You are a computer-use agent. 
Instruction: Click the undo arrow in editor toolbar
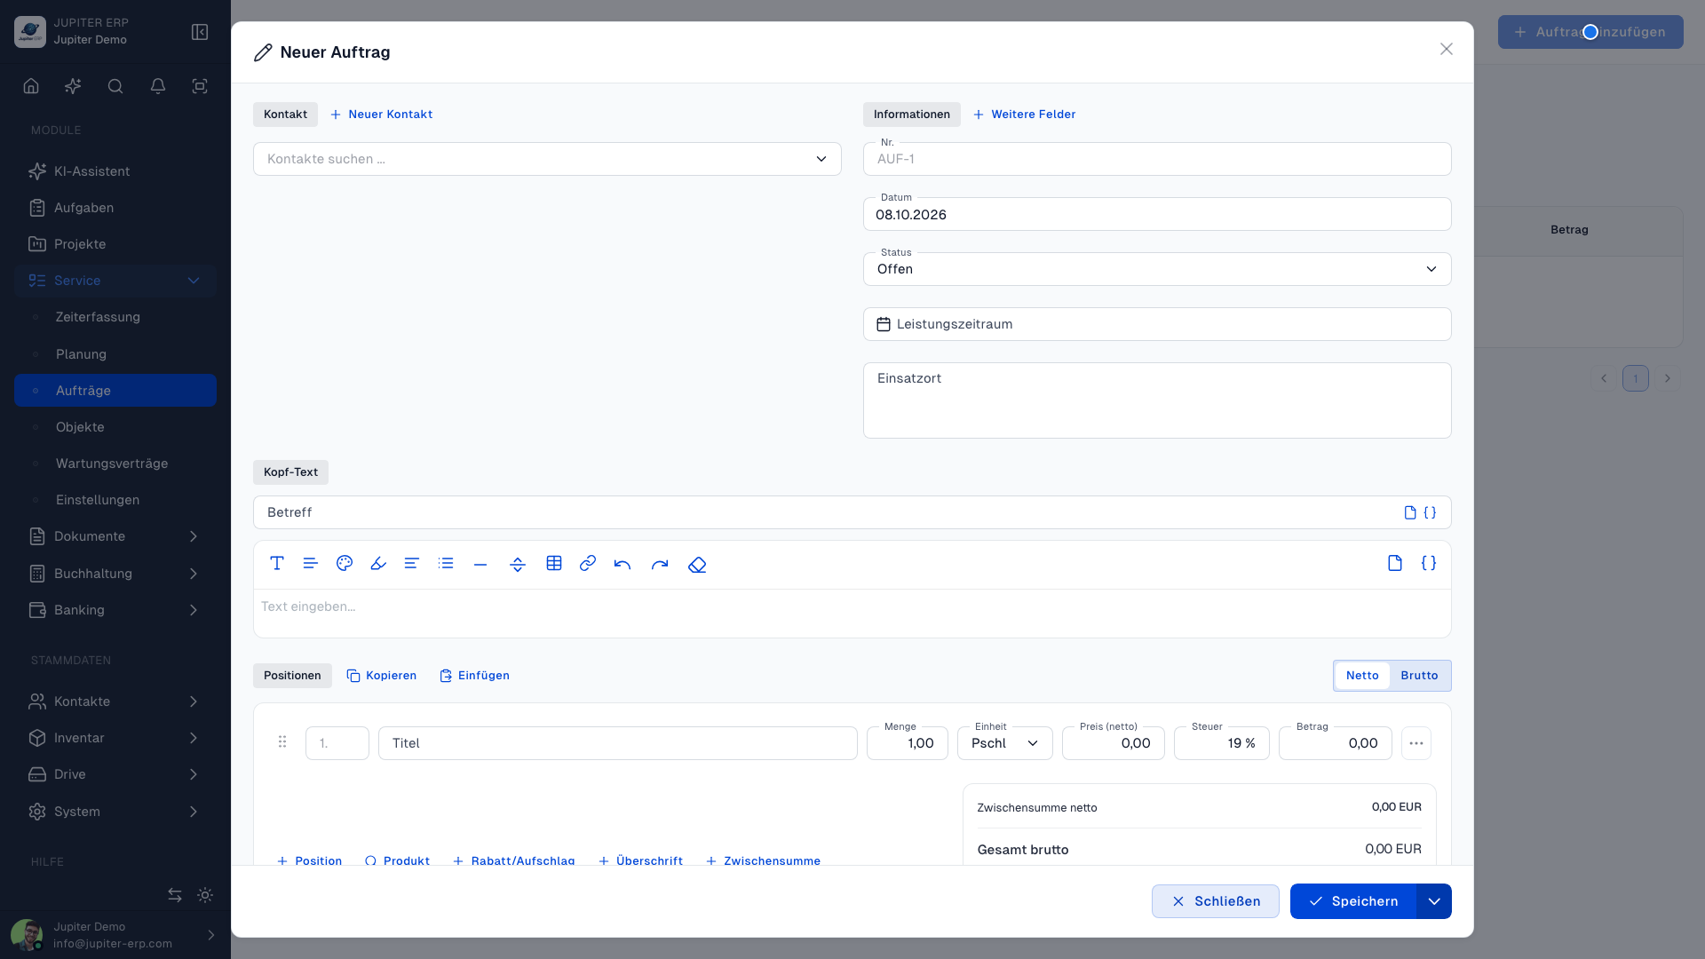point(623,564)
